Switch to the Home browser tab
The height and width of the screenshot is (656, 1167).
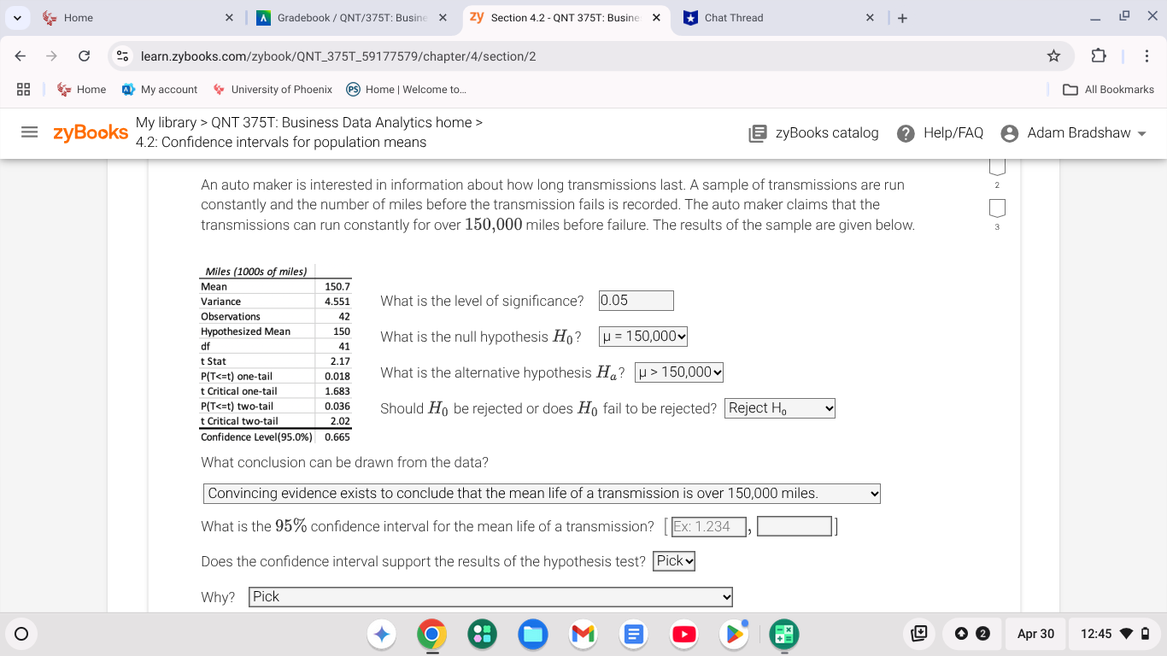point(138,18)
